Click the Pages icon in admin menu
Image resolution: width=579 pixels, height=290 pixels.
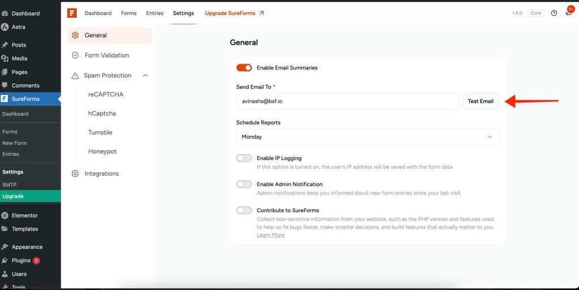tap(5, 72)
